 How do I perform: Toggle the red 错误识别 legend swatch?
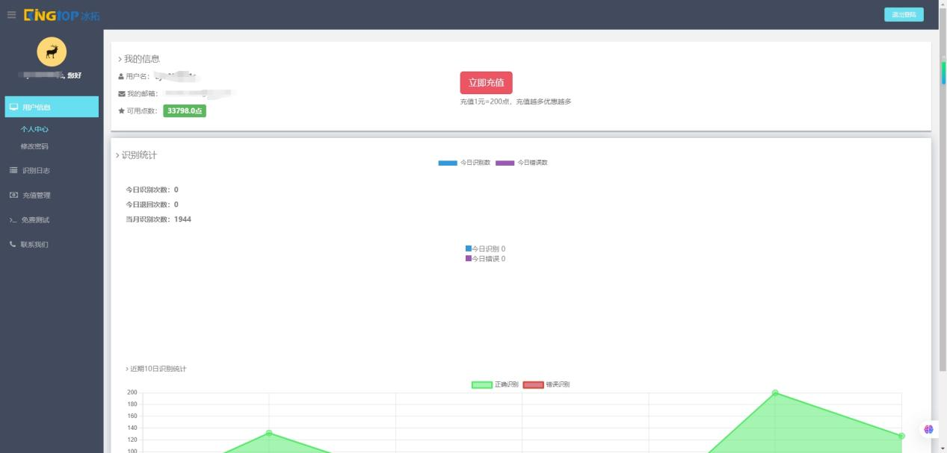pyautogui.click(x=533, y=385)
